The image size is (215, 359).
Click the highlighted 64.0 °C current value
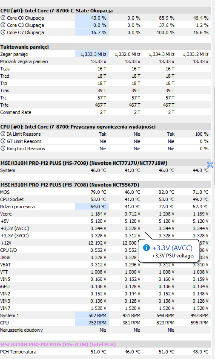(x=92, y=207)
